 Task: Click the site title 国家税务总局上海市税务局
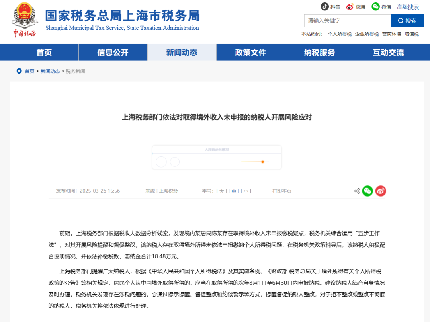click(x=122, y=16)
